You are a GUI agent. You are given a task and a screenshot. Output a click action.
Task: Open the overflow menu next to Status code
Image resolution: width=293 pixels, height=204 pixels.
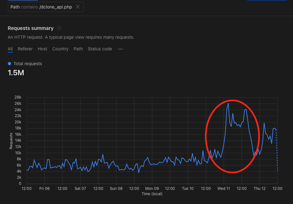pos(120,49)
